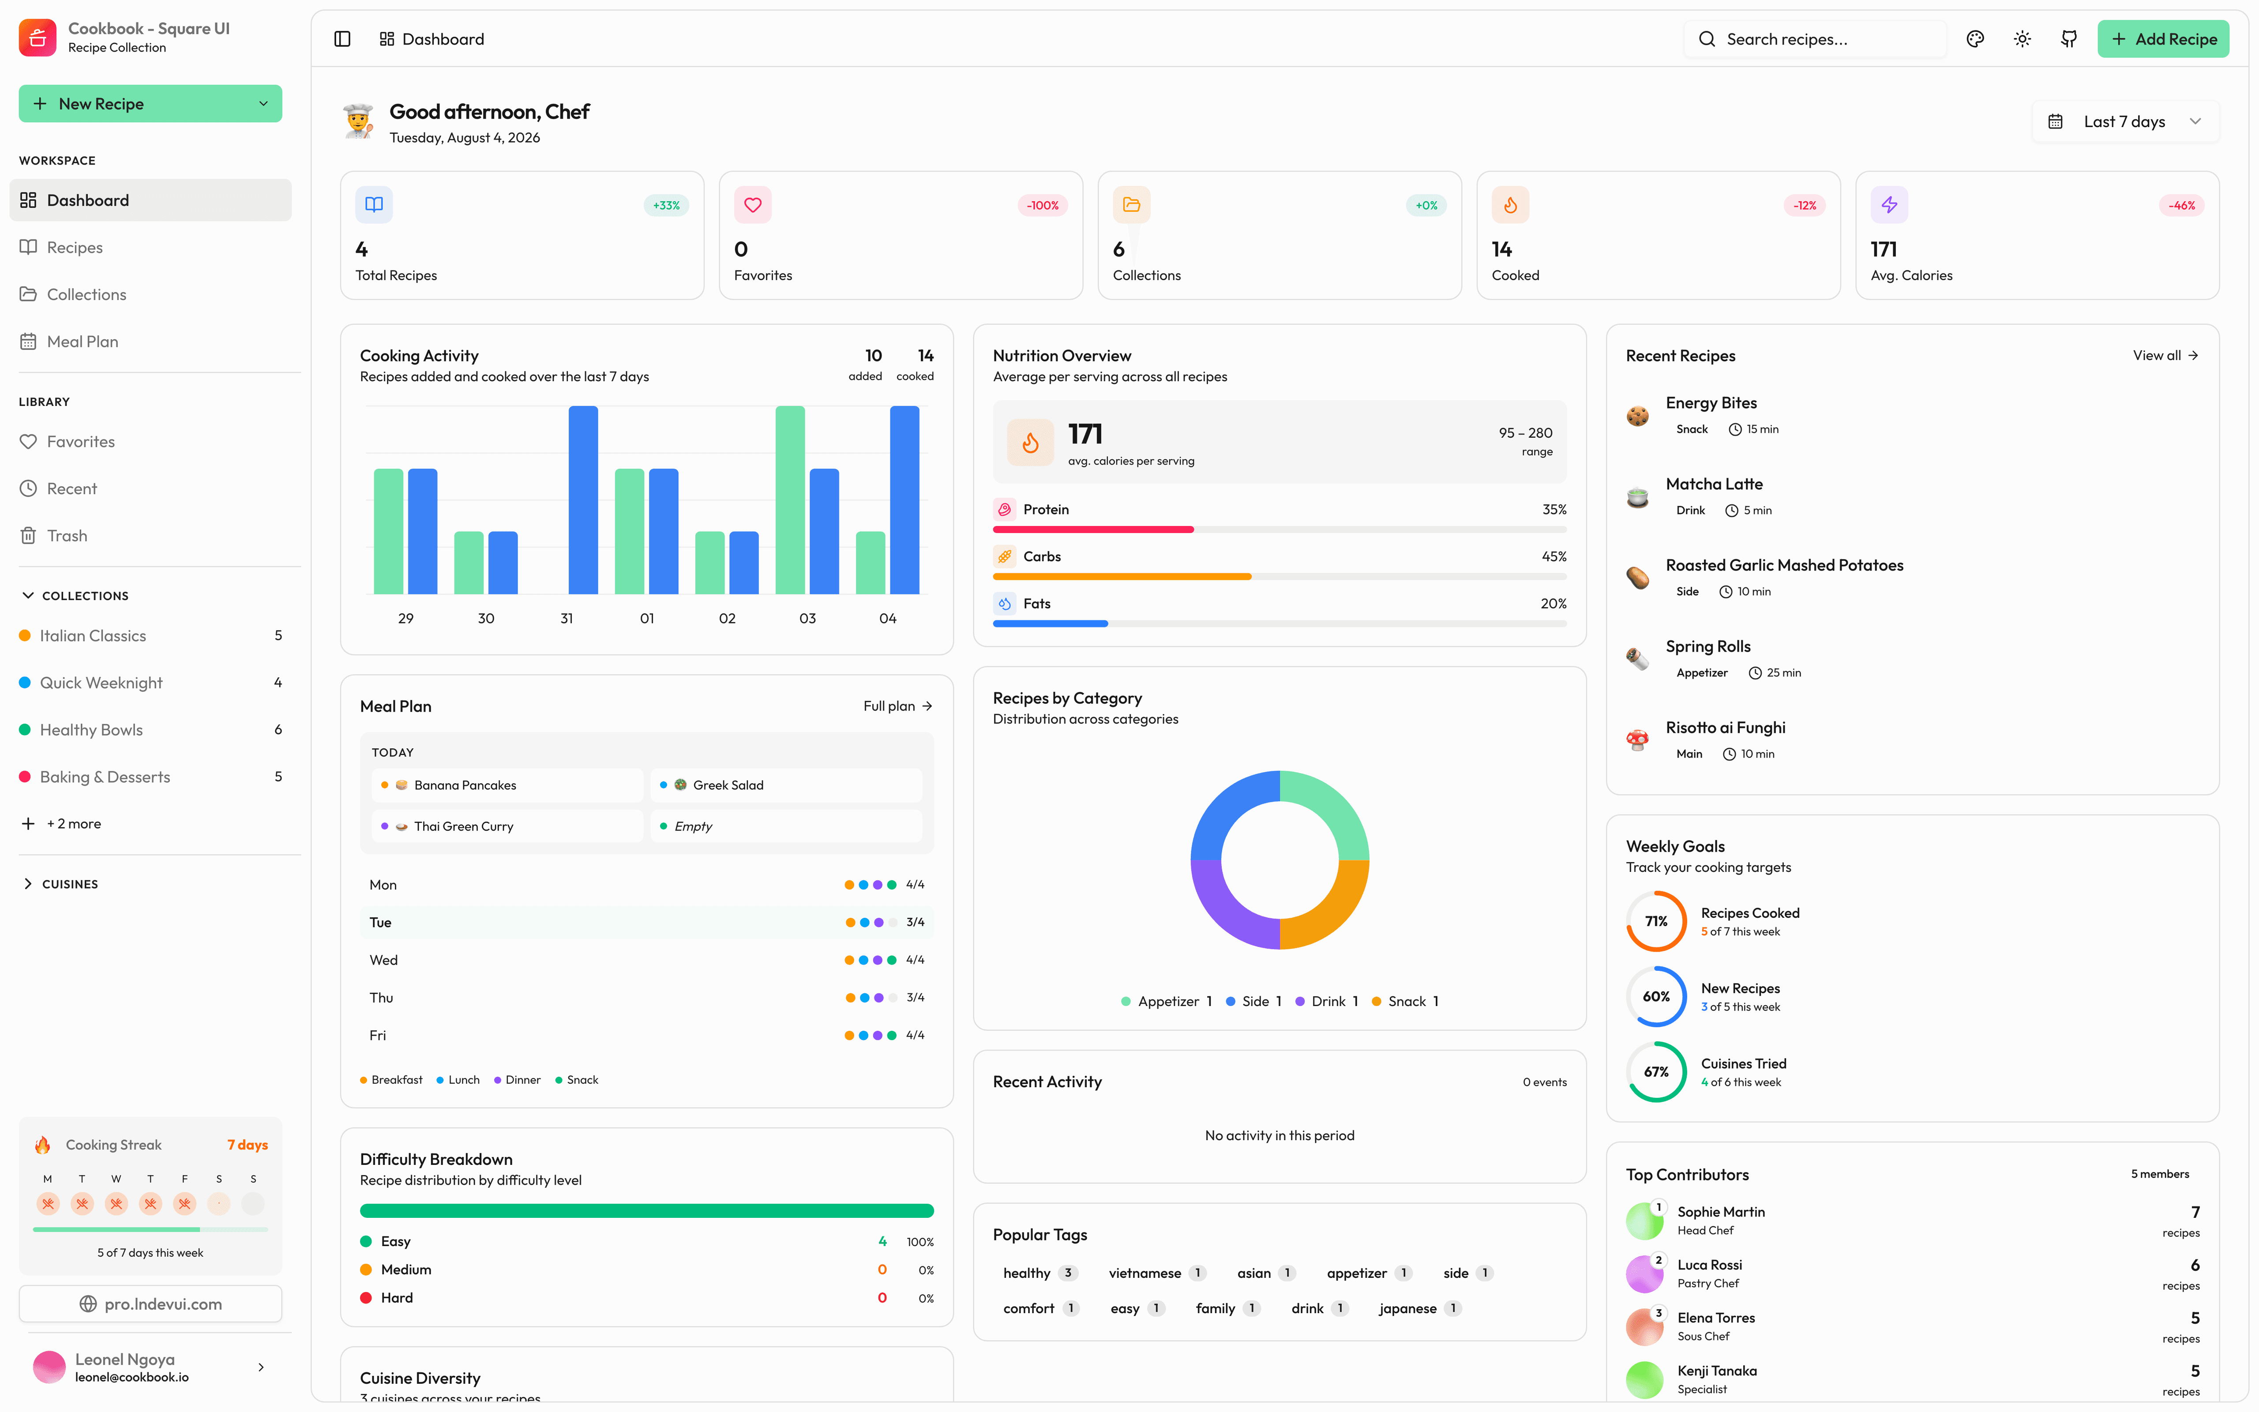Viewport: 2259px width, 1412px height.
Task: Toggle Saturday in the Cooking Streak
Action: [218, 1204]
